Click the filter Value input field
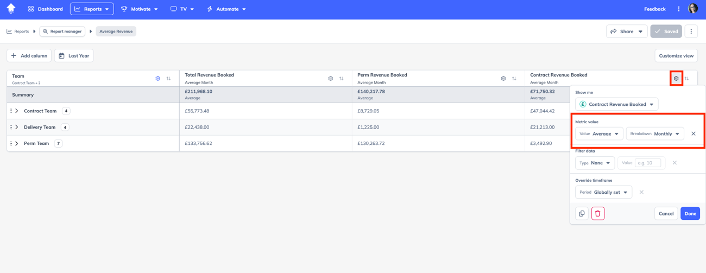Image resolution: width=706 pixels, height=273 pixels. pyautogui.click(x=648, y=163)
